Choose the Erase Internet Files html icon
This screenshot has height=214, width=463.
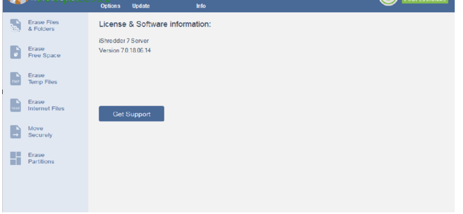pos(16,105)
